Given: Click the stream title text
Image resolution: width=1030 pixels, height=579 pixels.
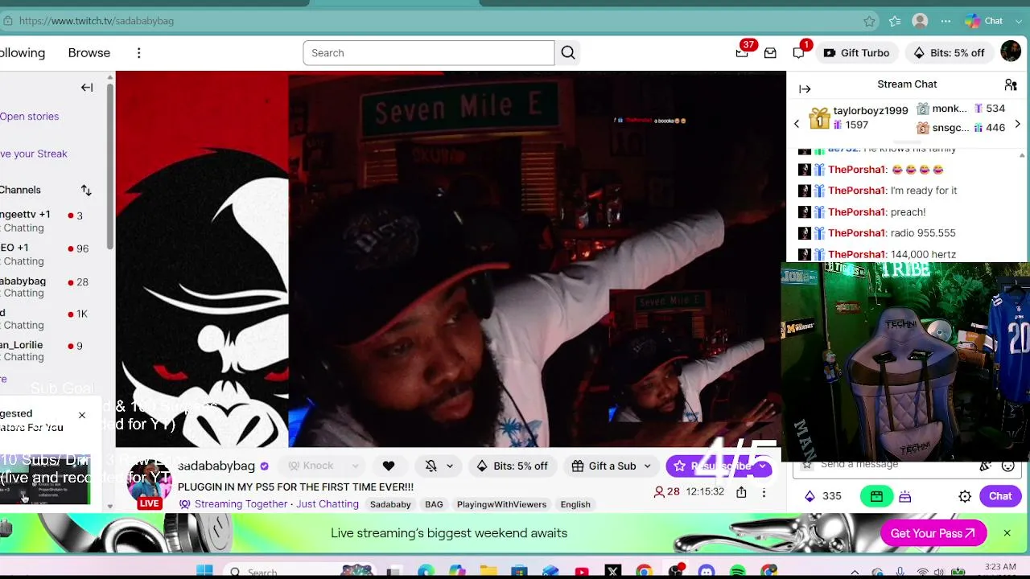Looking at the screenshot, I should (x=295, y=487).
